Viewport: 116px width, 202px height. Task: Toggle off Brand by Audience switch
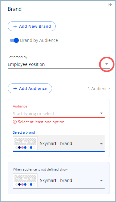coord(14,40)
